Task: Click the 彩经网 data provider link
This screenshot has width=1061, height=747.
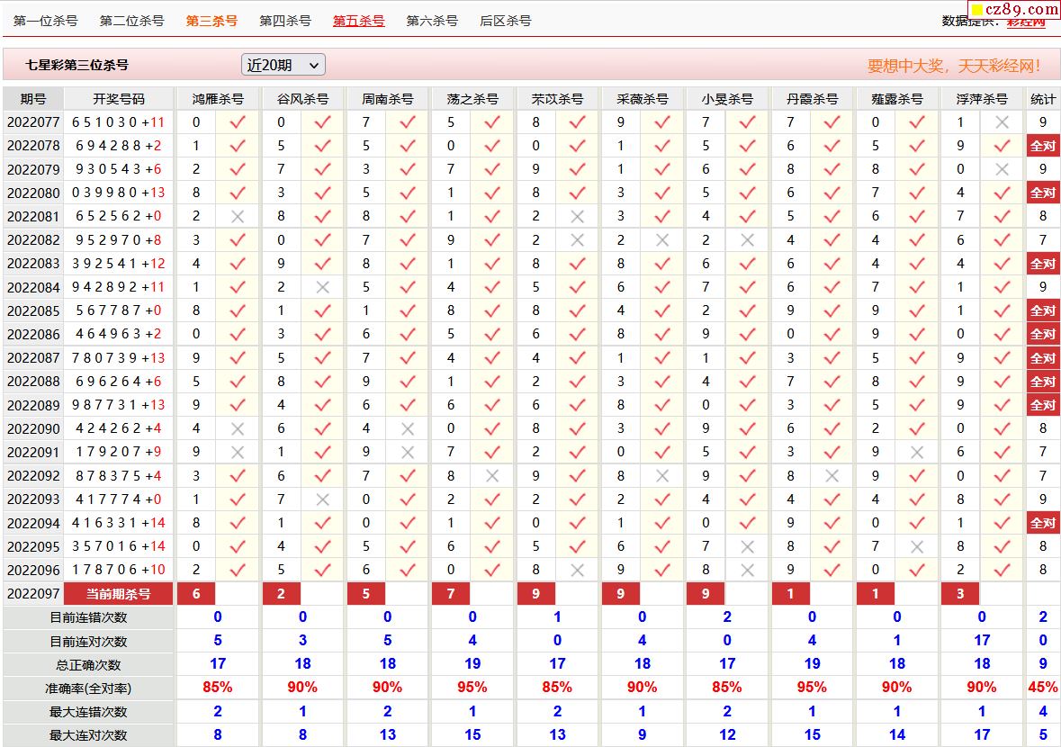Action: [x=1026, y=22]
